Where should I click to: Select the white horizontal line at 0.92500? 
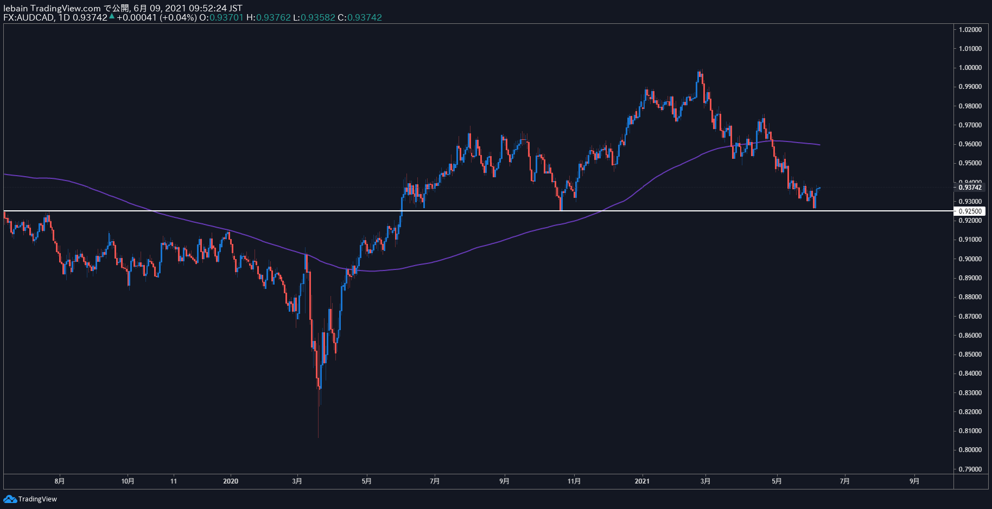(x=478, y=210)
